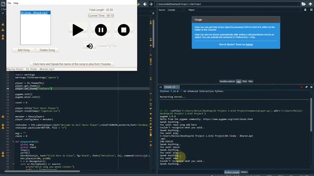The image size is (314, 176).
Task: Click the editor horizontal scrollbar
Action: pyautogui.click(x=42, y=171)
